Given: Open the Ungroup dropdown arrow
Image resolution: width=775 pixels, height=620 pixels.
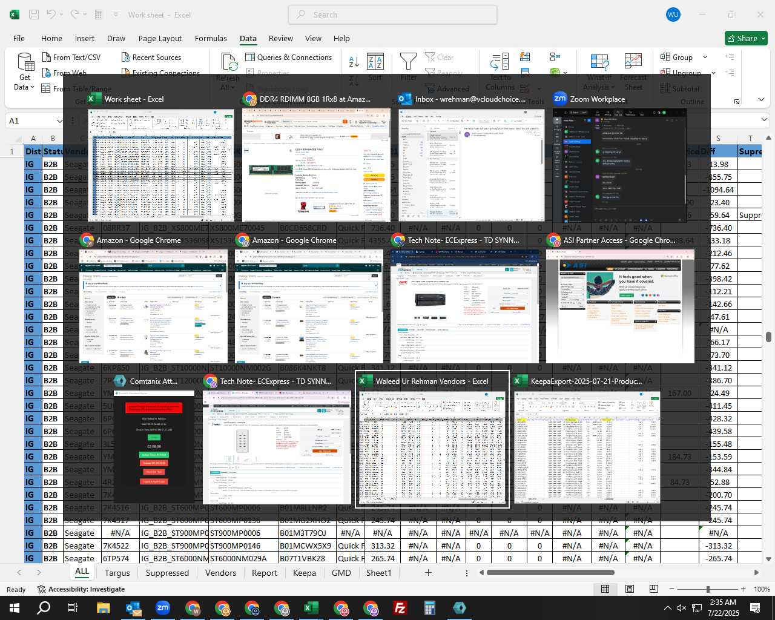Looking at the screenshot, I should tap(713, 73).
